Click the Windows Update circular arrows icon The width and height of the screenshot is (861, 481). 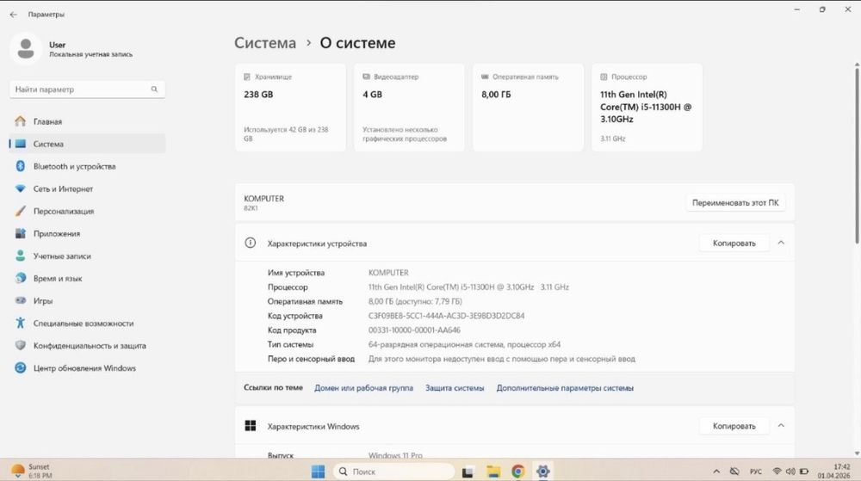[x=21, y=368]
